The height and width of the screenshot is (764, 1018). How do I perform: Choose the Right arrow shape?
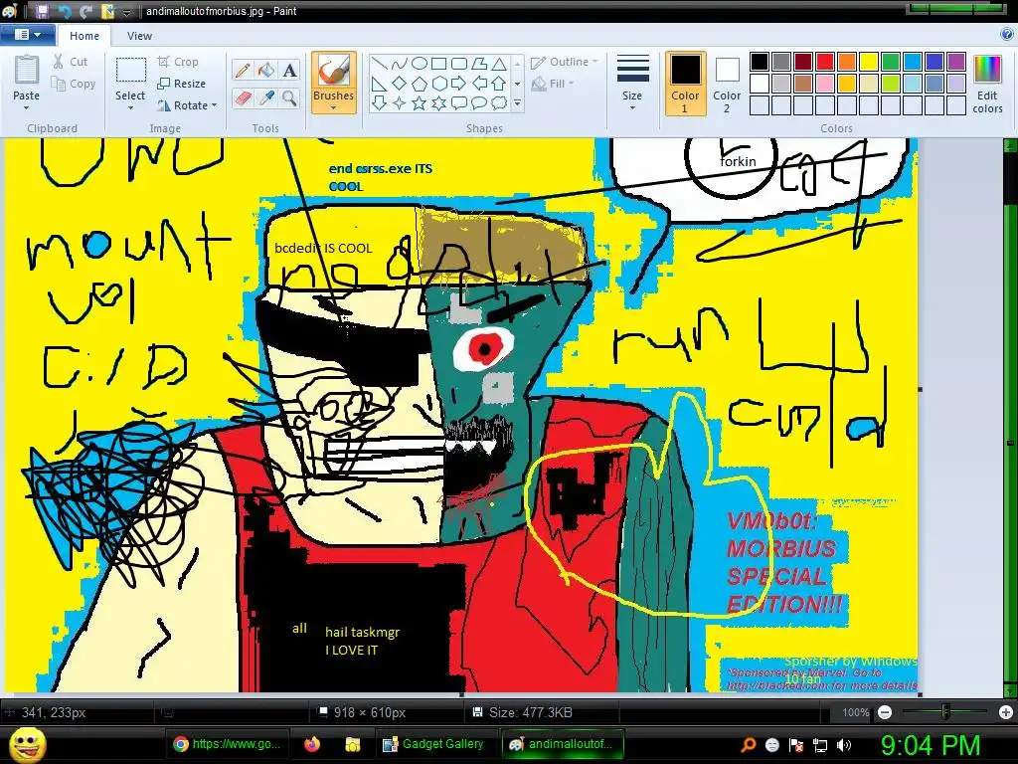459,84
